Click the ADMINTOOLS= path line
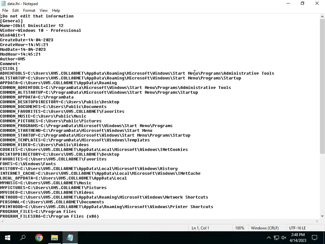The height and width of the screenshot is (244, 325). pyautogui.click(x=137, y=73)
